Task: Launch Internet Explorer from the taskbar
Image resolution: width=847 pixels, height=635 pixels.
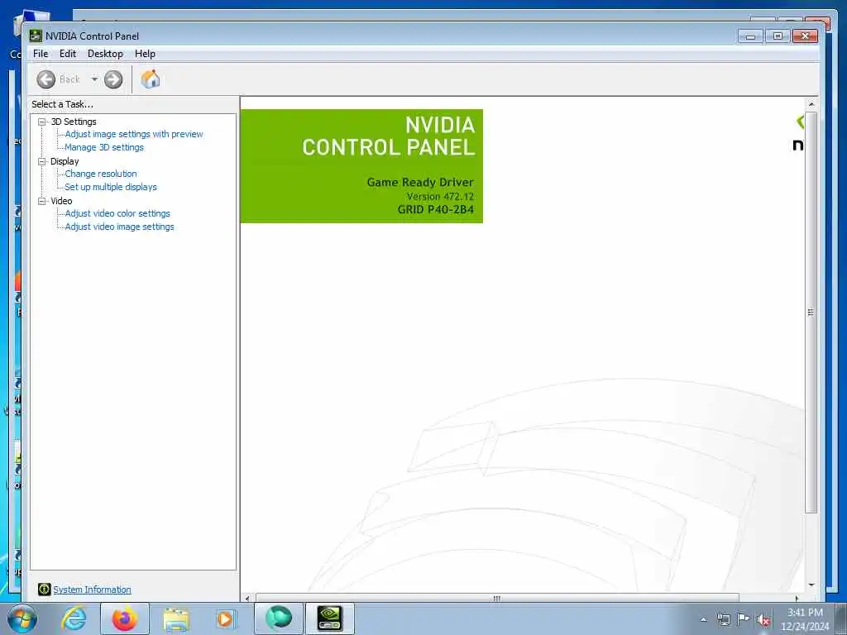Action: 74,618
